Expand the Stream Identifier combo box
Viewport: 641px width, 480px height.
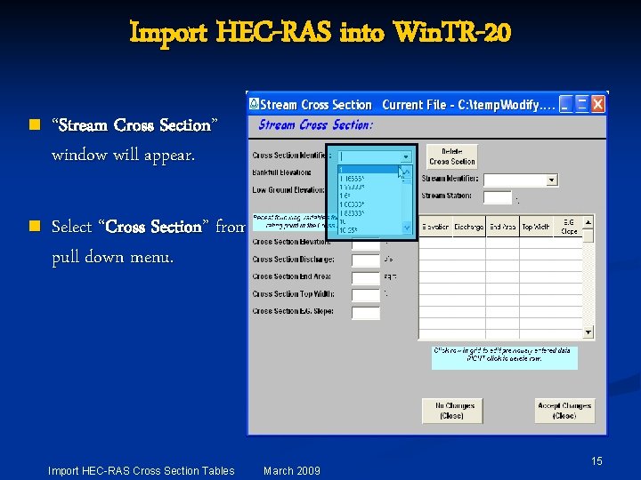[552, 180]
